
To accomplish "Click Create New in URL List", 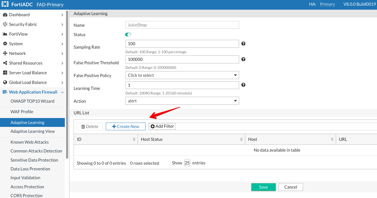I will click(126, 127).
